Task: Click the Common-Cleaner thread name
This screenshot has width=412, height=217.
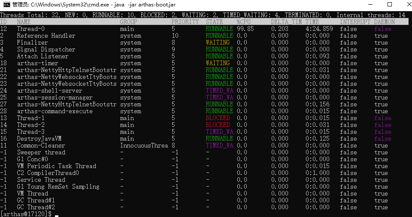Action: pos(41,145)
